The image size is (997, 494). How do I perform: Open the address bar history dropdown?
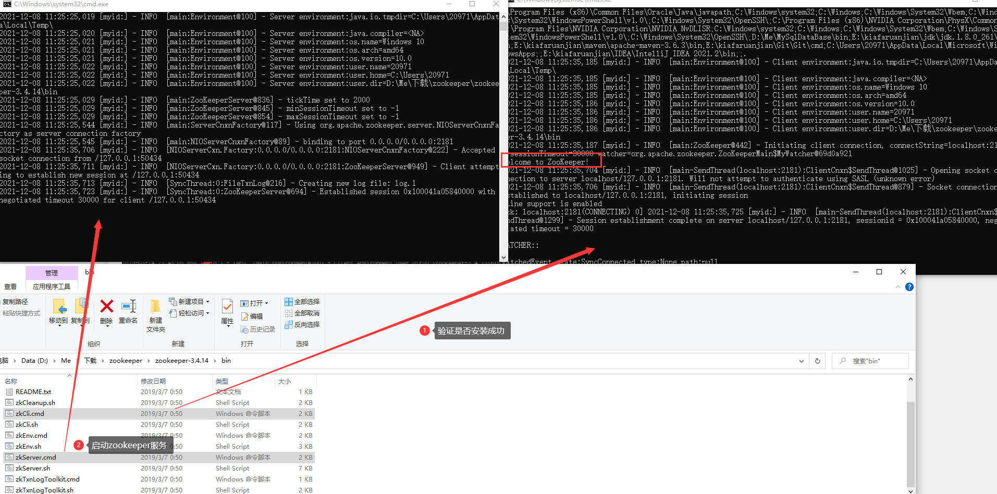(x=802, y=360)
